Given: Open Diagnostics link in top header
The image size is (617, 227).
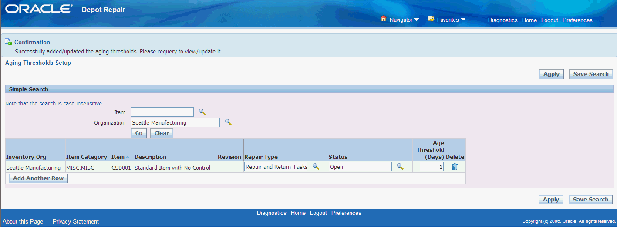Looking at the screenshot, I should pos(502,20).
